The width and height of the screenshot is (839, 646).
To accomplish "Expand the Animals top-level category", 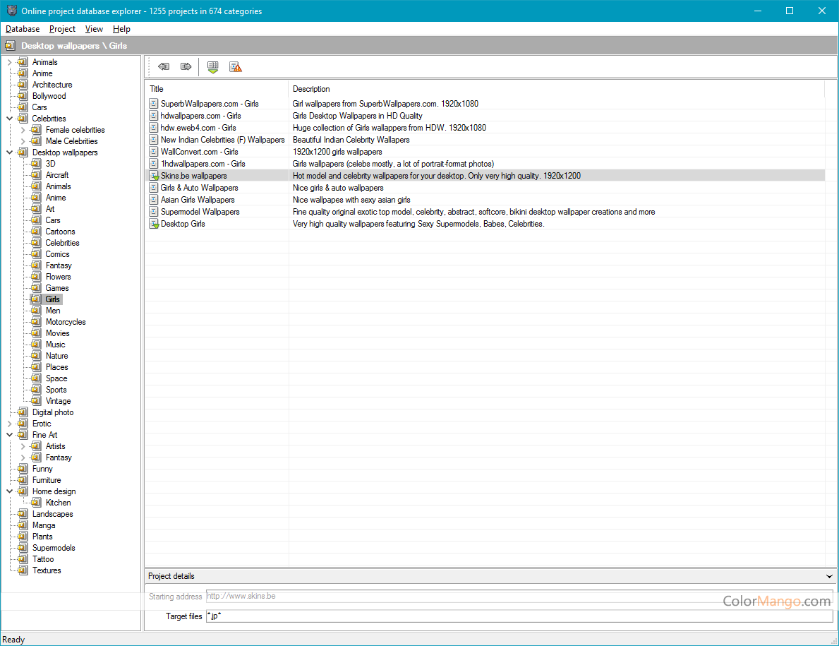I will [9, 62].
